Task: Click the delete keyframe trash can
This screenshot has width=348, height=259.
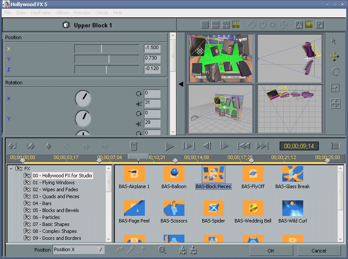Action: pos(134,146)
